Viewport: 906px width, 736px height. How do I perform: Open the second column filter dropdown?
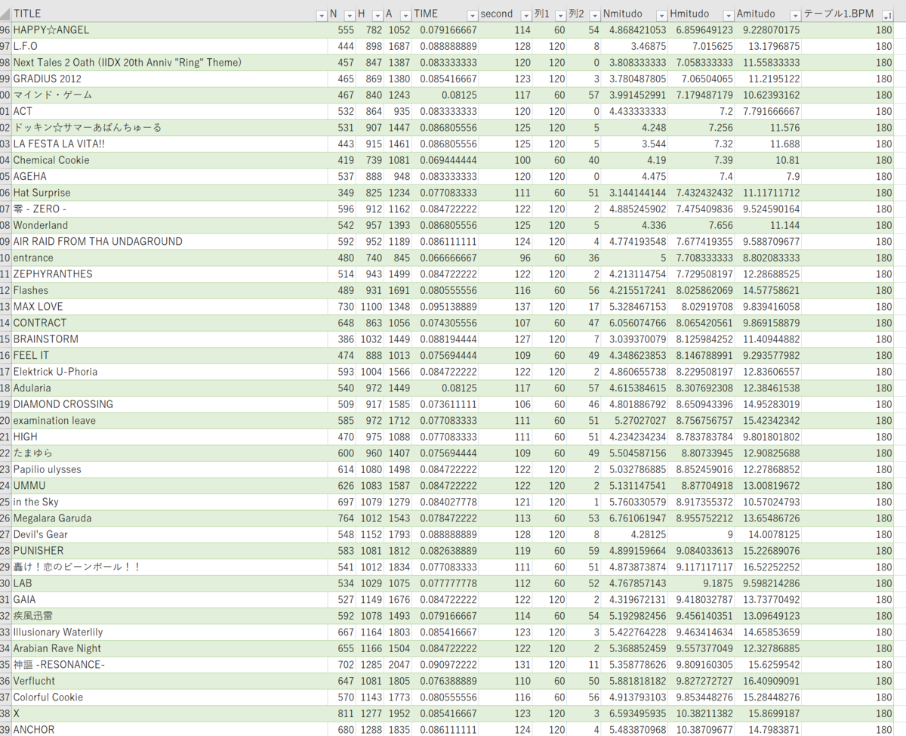[x=525, y=14]
